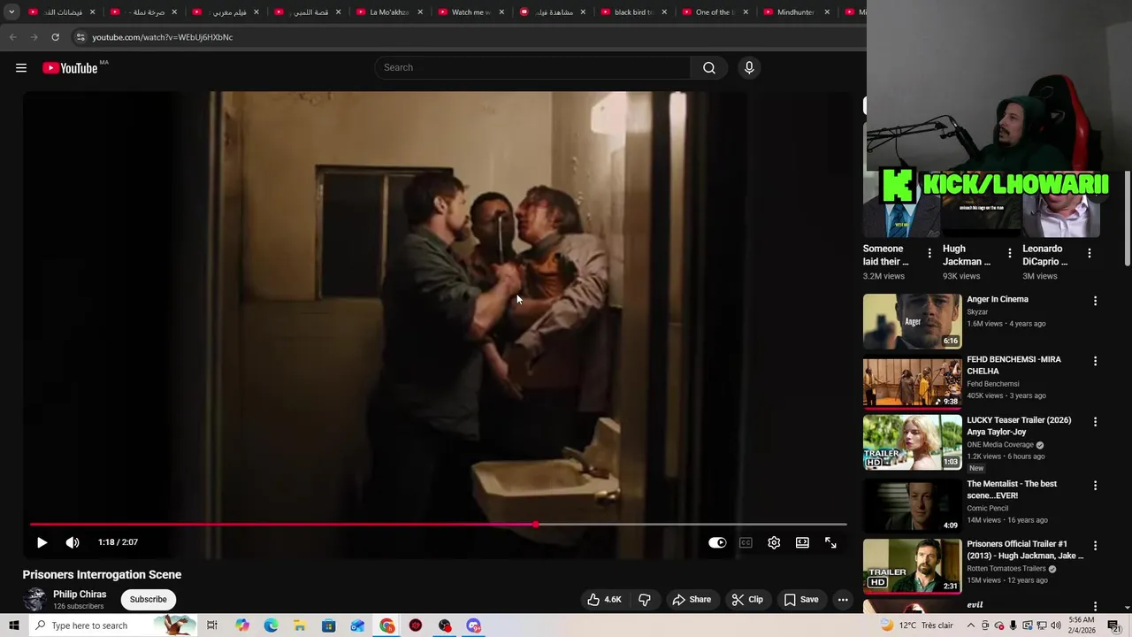The height and width of the screenshot is (637, 1132).
Task: Click the youtube.com address bar URL
Action: coord(163,37)
